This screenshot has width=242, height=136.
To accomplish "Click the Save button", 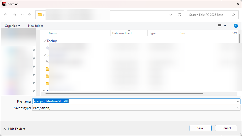I will 201,128.
